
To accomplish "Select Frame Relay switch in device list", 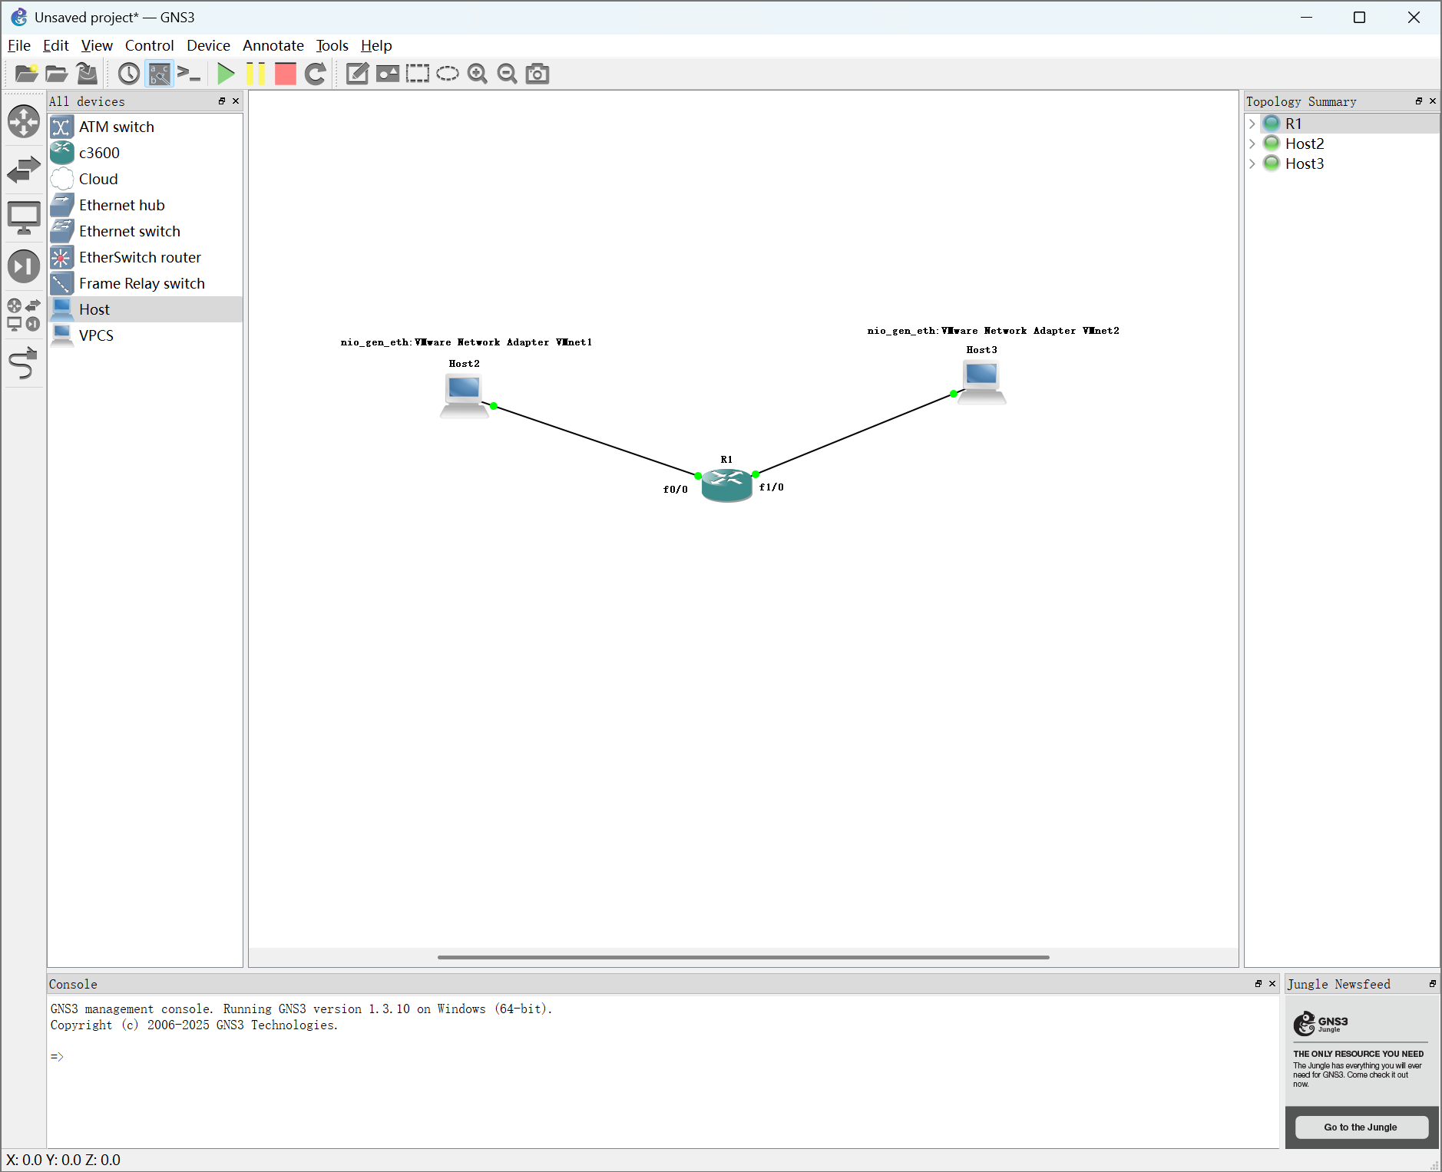I will (145, 283).
